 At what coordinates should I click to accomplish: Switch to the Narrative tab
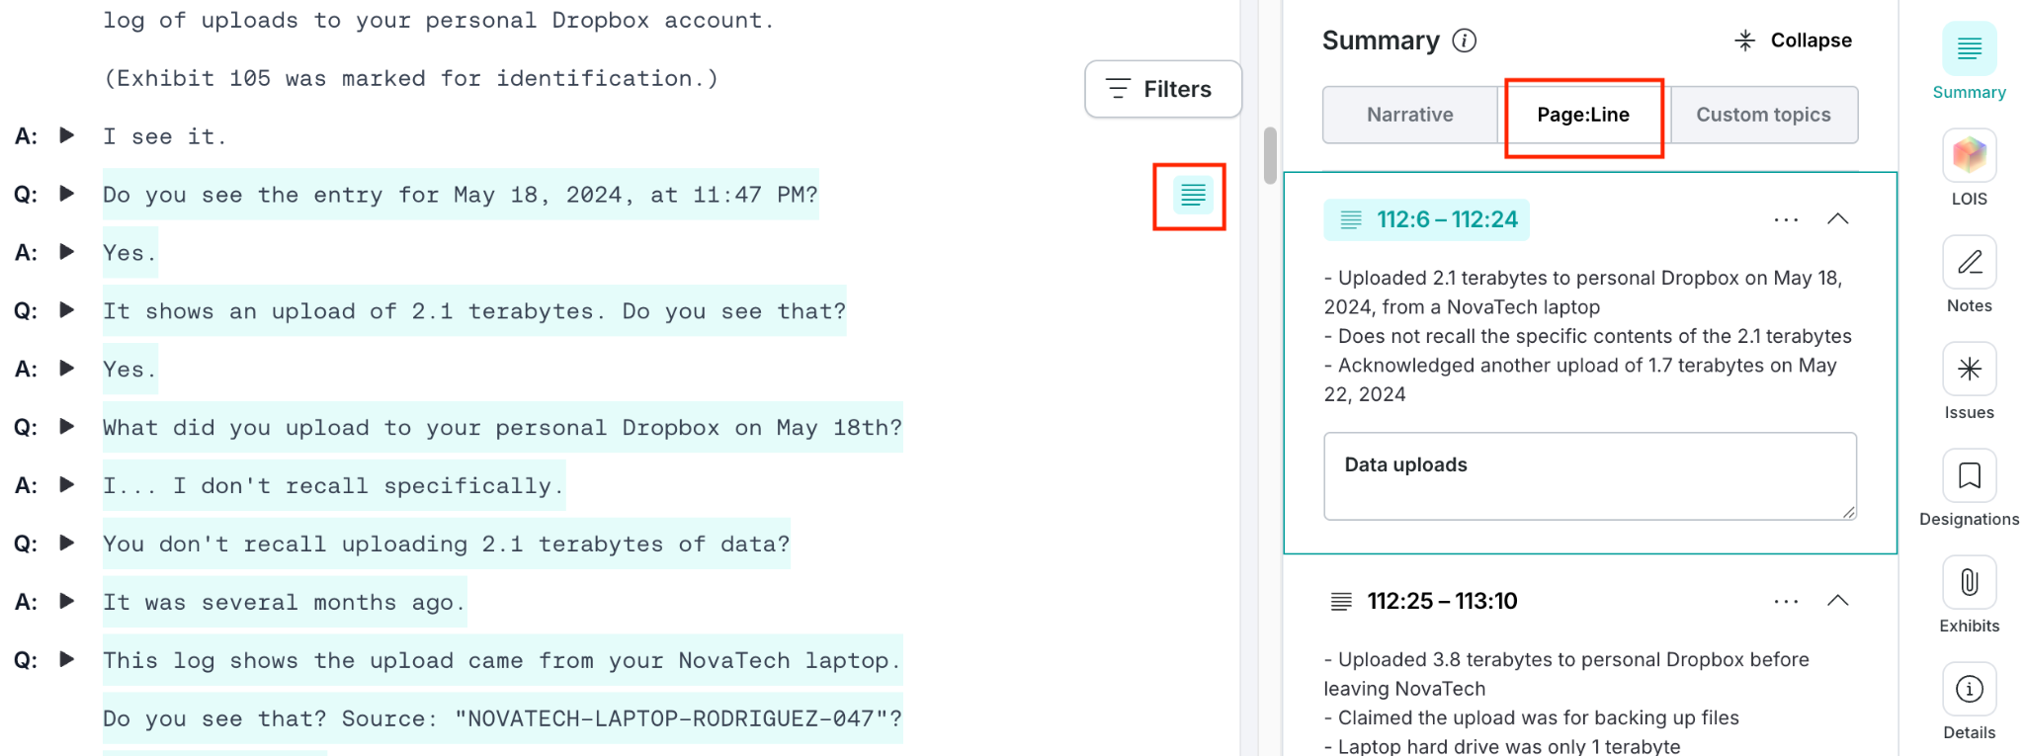point(1410,115)
